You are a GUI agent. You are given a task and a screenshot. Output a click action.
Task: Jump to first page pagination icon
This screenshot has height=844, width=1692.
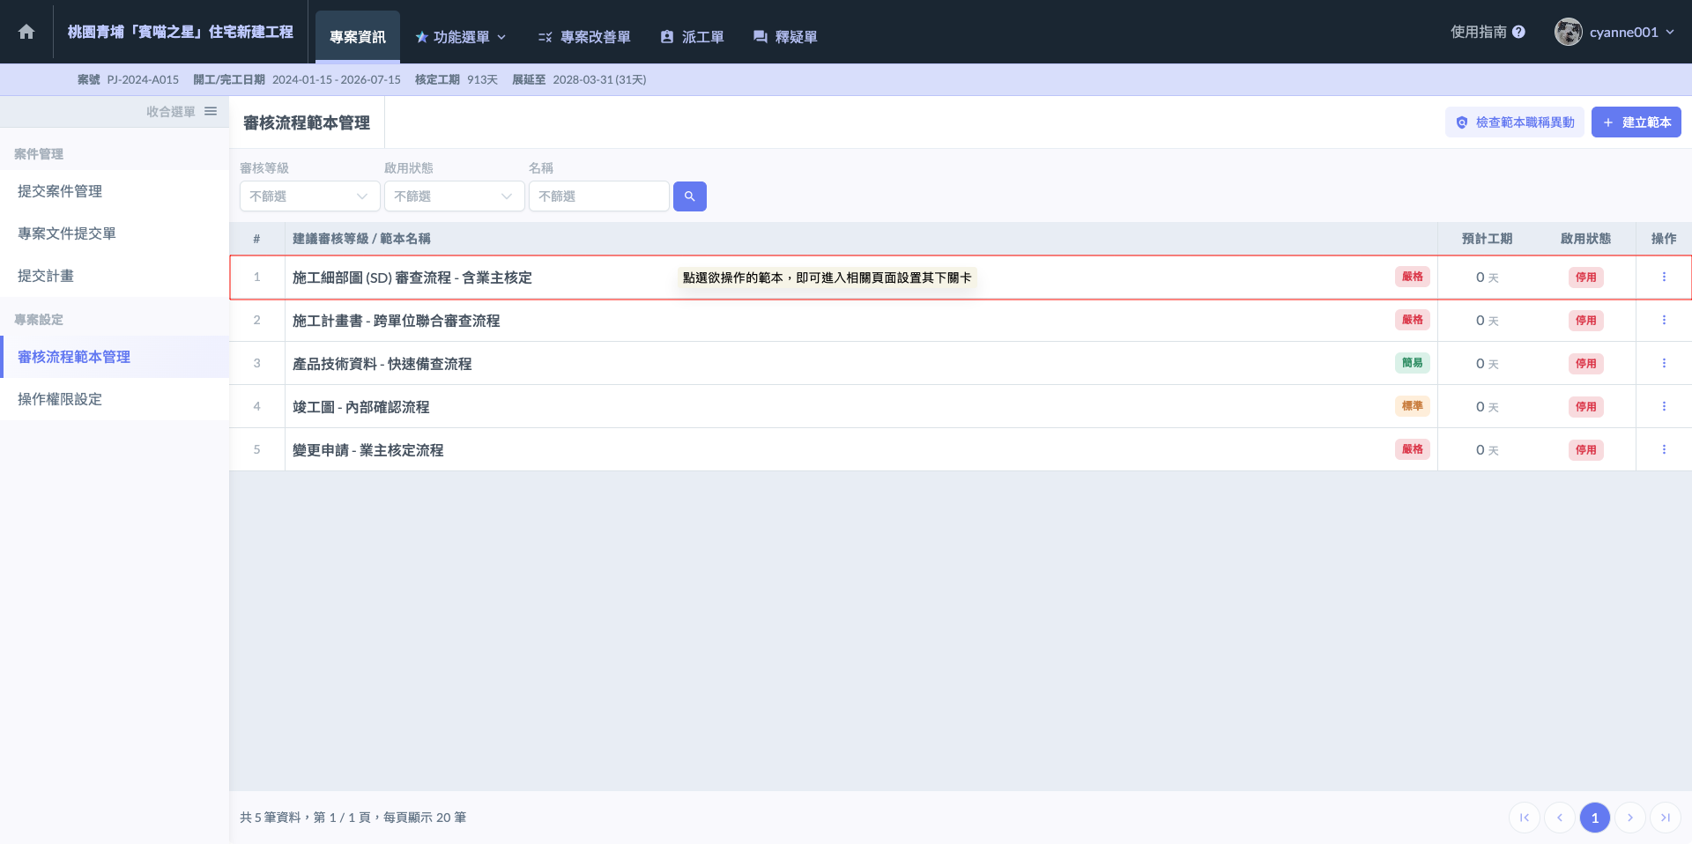(x=1525, y=818)
